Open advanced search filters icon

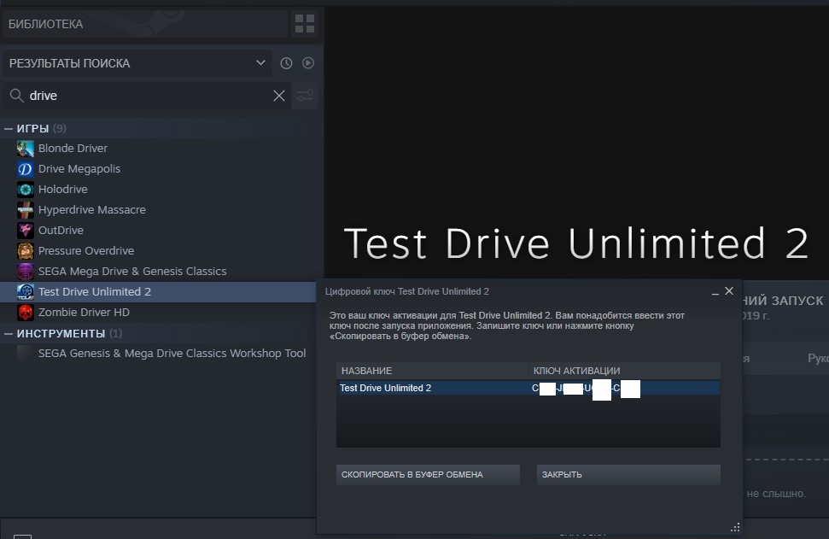(305, 96)
